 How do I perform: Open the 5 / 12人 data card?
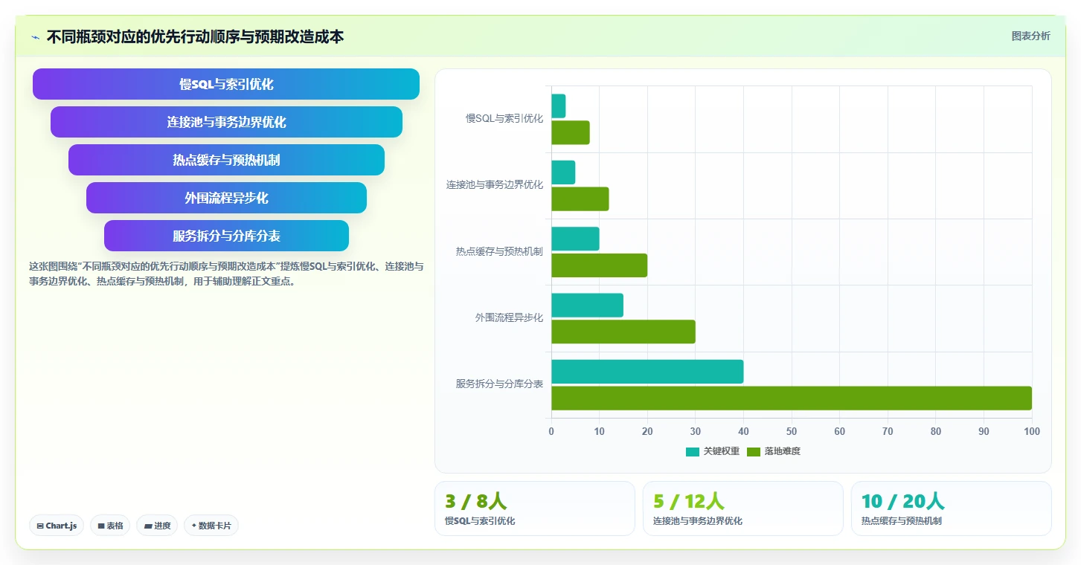743,508
